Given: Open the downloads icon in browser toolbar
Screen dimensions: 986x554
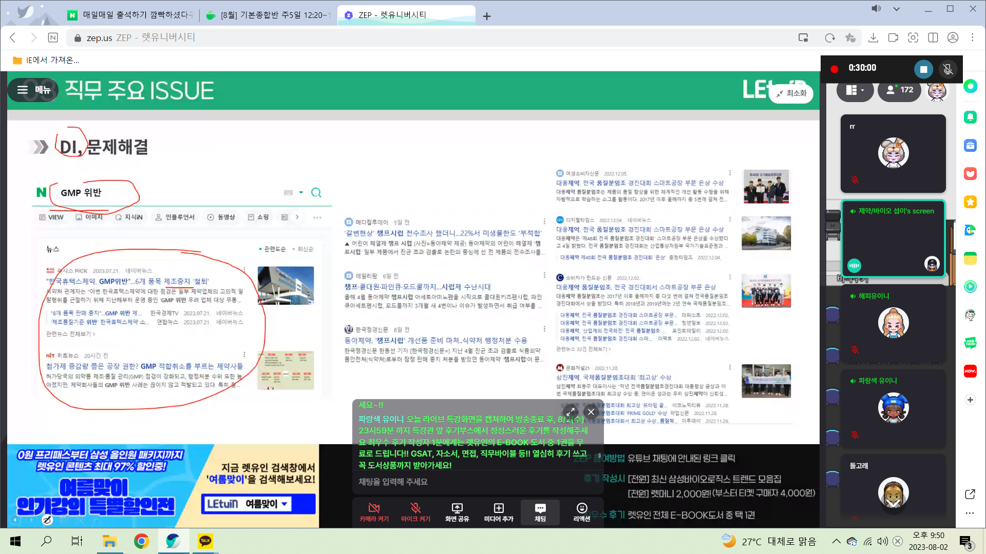Looking at the screenshot, I should [873, 37].
